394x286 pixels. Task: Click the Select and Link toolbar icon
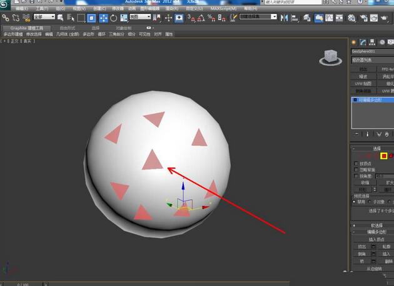coord(6,18)
